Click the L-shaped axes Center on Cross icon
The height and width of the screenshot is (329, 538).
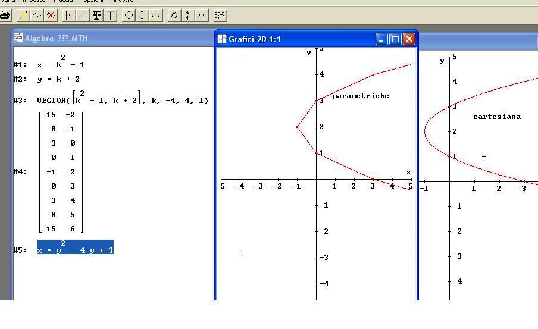pos(69,15)
